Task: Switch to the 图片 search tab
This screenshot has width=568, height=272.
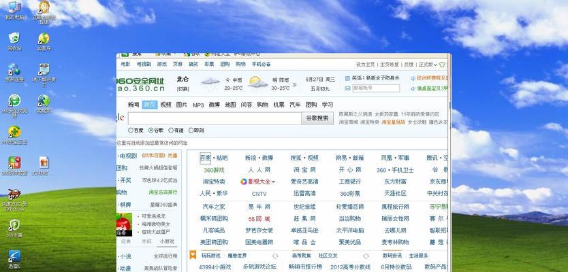Action: (182, 105)
